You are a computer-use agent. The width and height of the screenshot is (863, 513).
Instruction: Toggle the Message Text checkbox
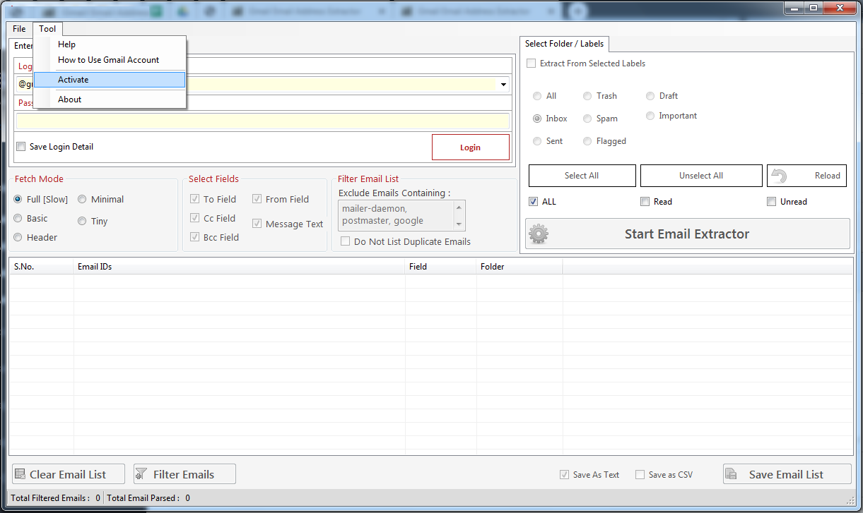point(257,224)
